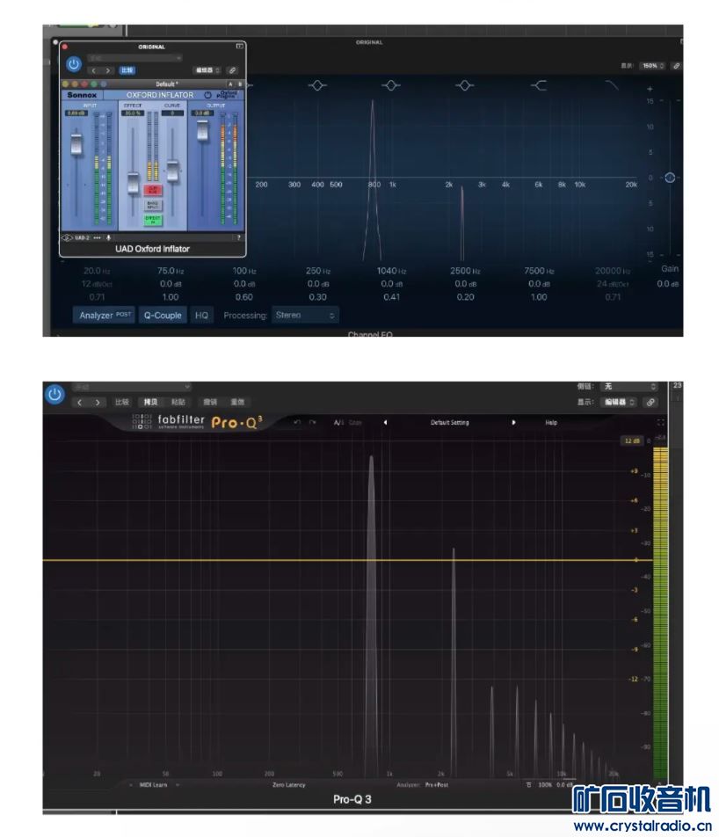Click 撤销 undo in Pro-Q 3 header
This screenshot has height=837, width=719.
click(x=210, y=402)
